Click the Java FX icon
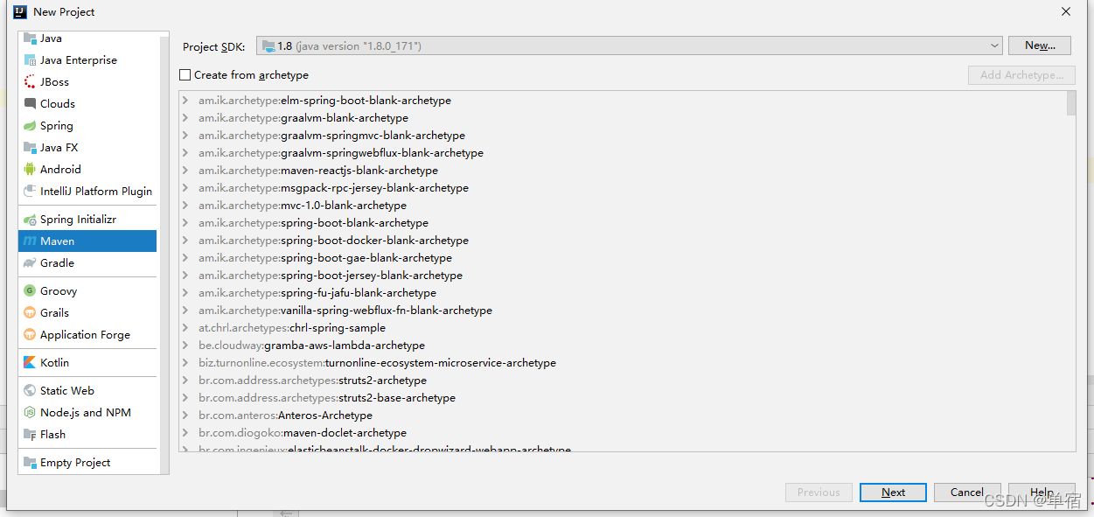Screen dimensions: 1094x517 [x=31, y=148]
